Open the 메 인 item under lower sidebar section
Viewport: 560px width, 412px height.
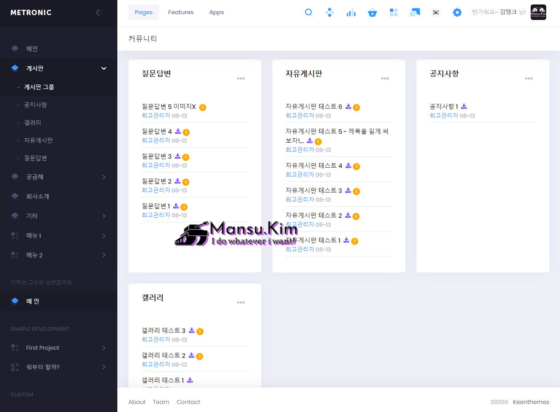click(x=59, y=301)
